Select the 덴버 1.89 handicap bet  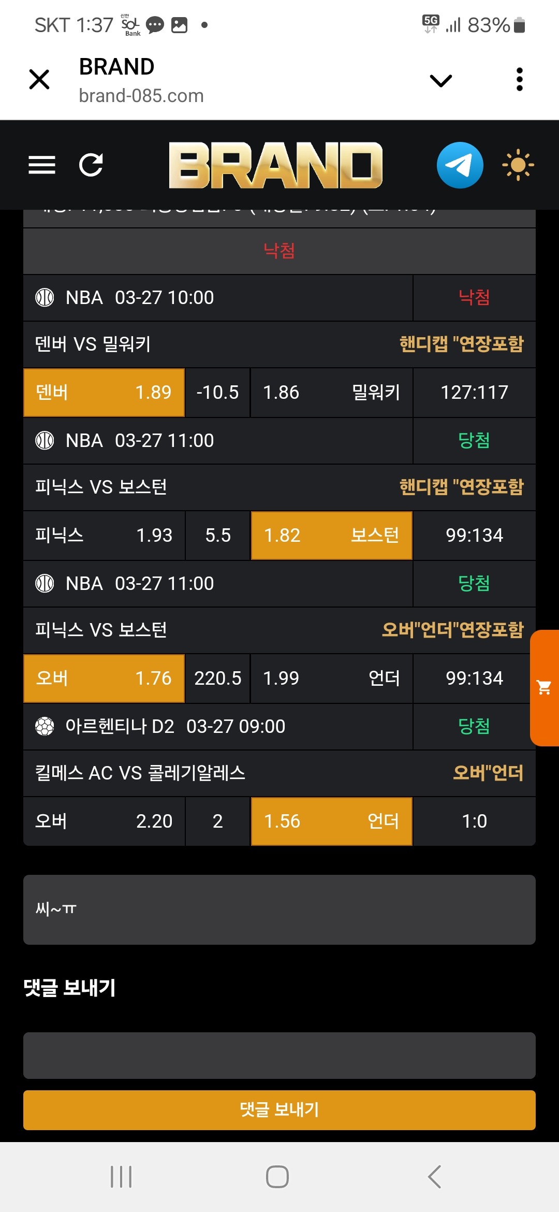point(104,393)
